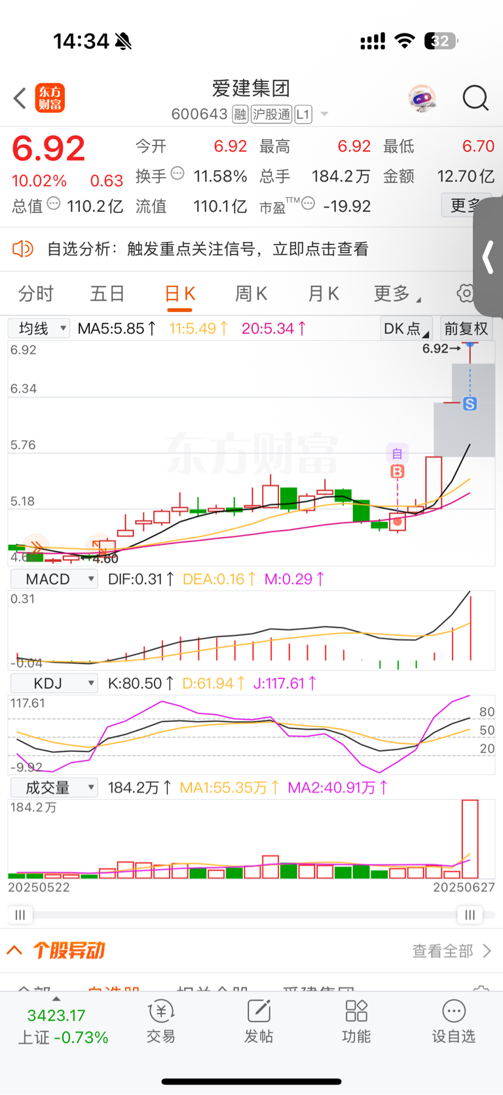
Task: Tap the 沪股通 badge
Action: tap(271, 115)
